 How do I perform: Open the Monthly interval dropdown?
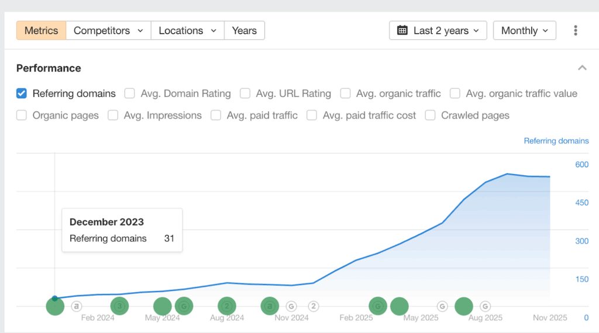[x=524, y=30]
